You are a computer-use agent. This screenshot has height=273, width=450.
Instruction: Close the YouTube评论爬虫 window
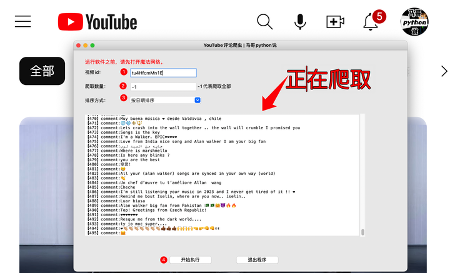tap(78, 46)
